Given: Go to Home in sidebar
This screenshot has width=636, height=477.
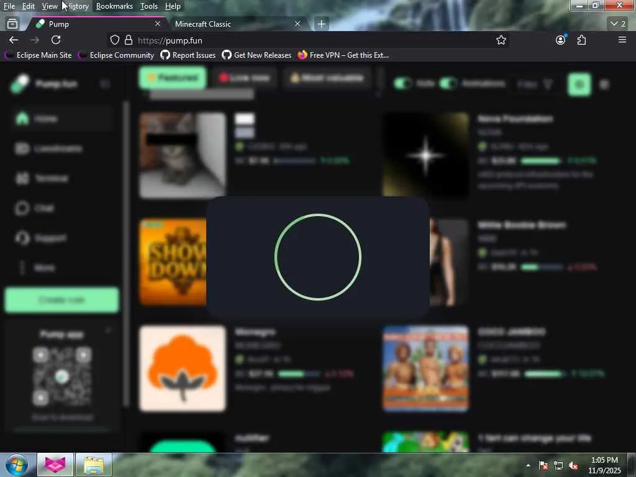Looking at the screenshot, I should pyautogui.click(x=61, y=119).
